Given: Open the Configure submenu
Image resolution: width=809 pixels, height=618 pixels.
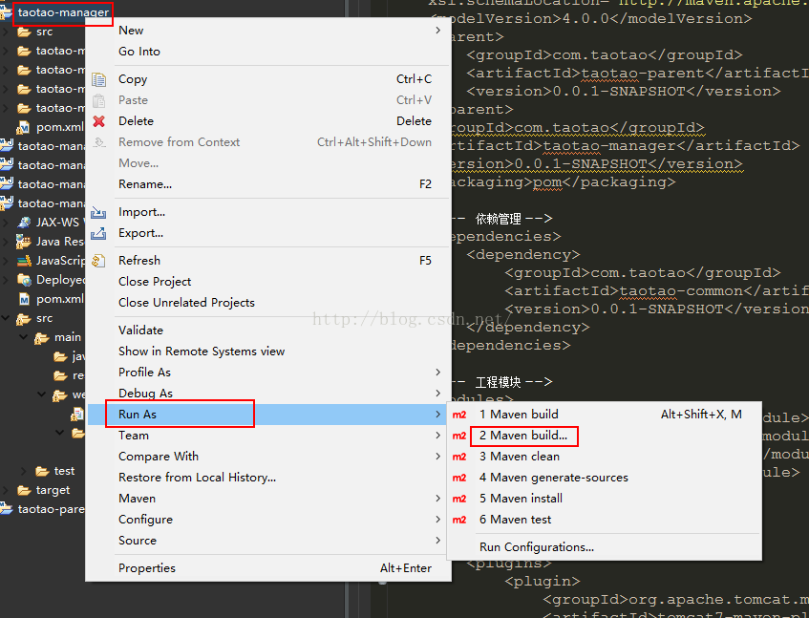Looking at the screenshot, I should 268,520.
